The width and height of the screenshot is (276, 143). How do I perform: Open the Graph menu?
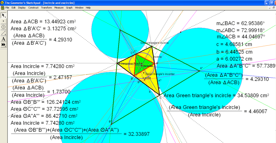coord(69,7)
